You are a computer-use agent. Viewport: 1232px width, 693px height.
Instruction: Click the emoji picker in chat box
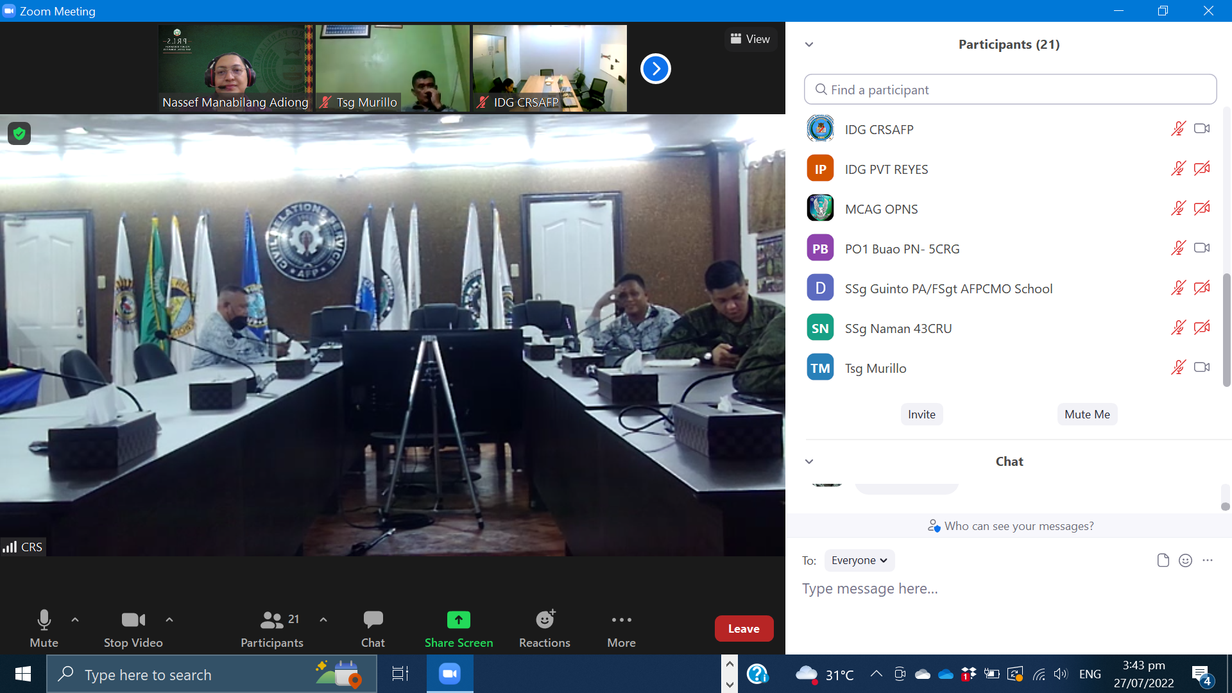(x=1185, y=560)
